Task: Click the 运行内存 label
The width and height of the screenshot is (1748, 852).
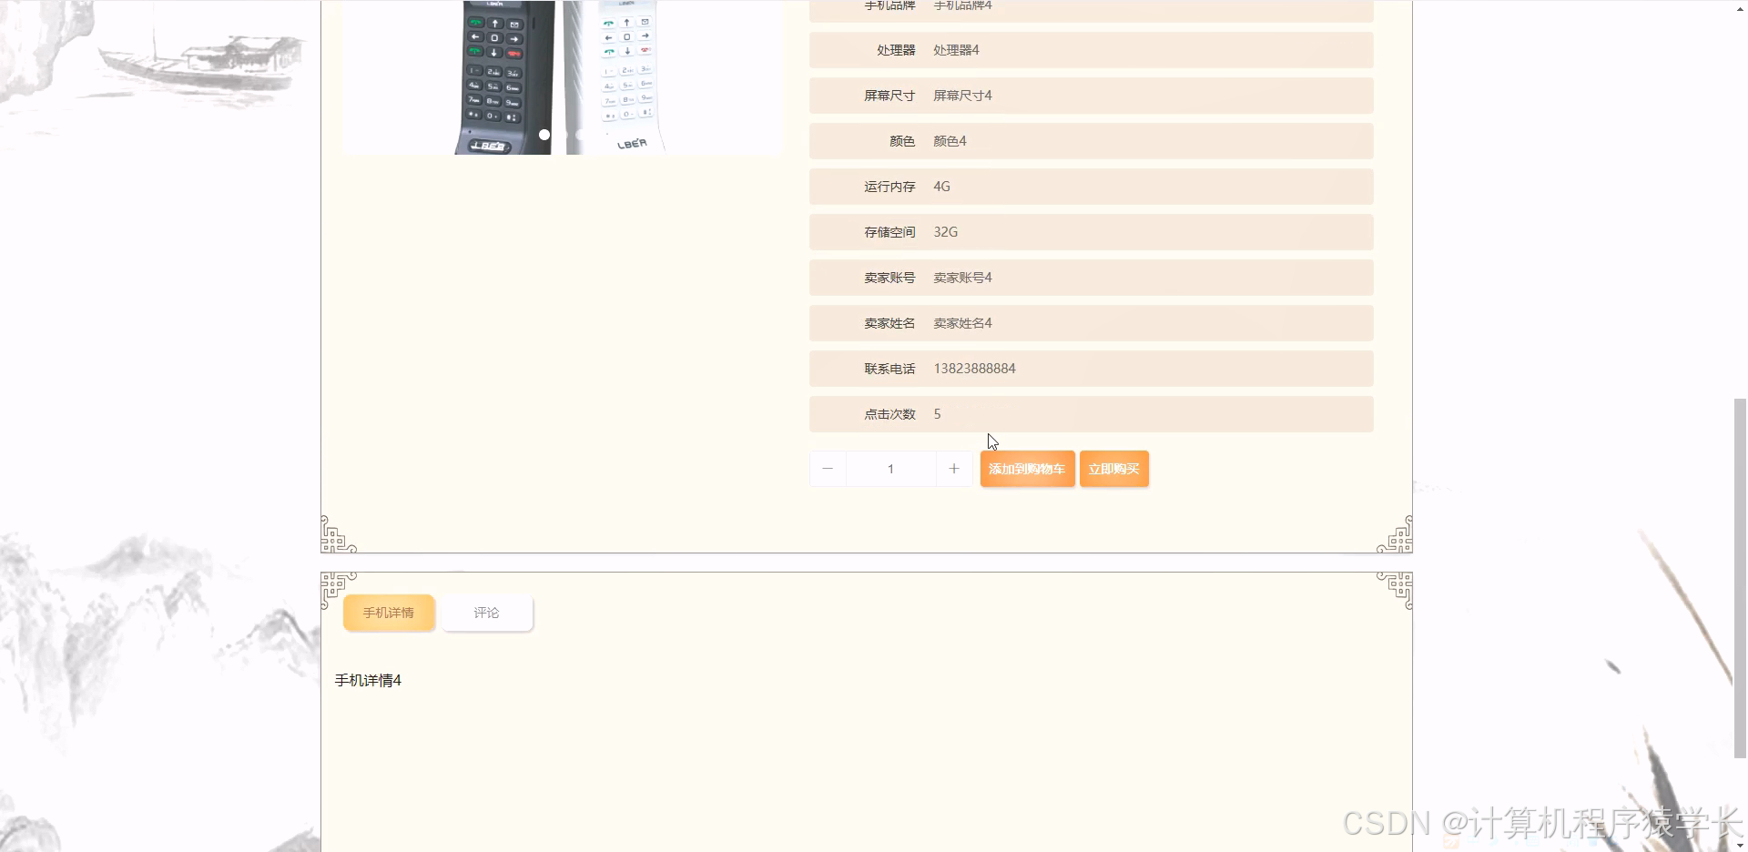Action: pos(889,187)
